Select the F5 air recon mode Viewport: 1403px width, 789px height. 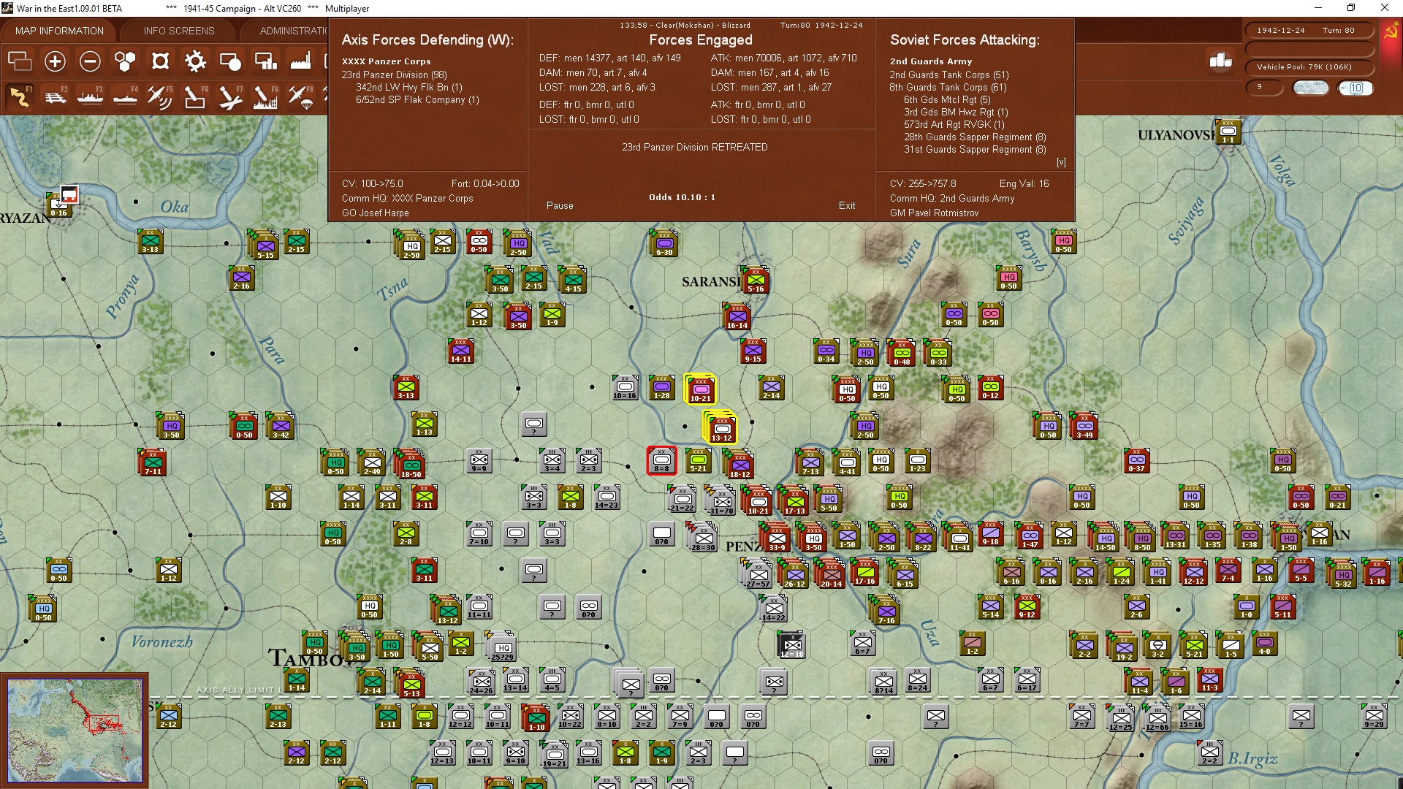[159, 96]
